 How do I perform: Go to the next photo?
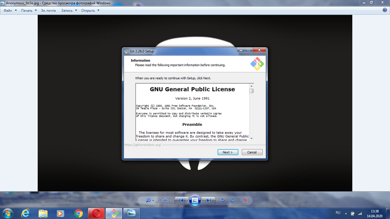pos(208,200)
